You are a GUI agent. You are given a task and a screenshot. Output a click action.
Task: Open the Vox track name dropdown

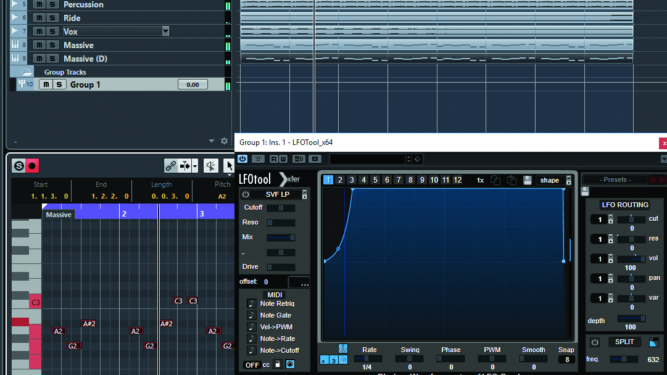165,31
